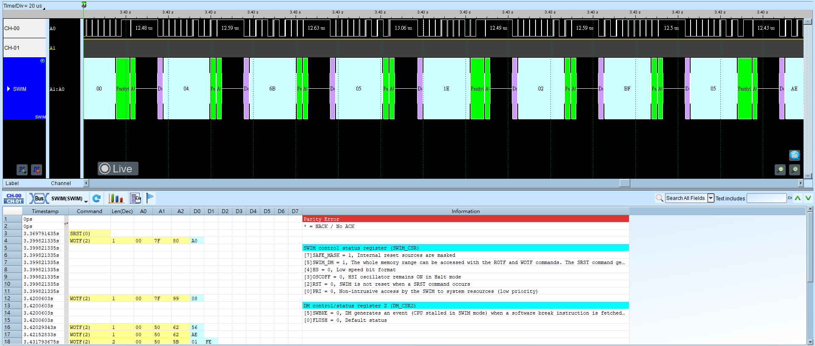Select the CH-00 channel label
The width and height of the screenshot is (815, 346).
[24, 28]
